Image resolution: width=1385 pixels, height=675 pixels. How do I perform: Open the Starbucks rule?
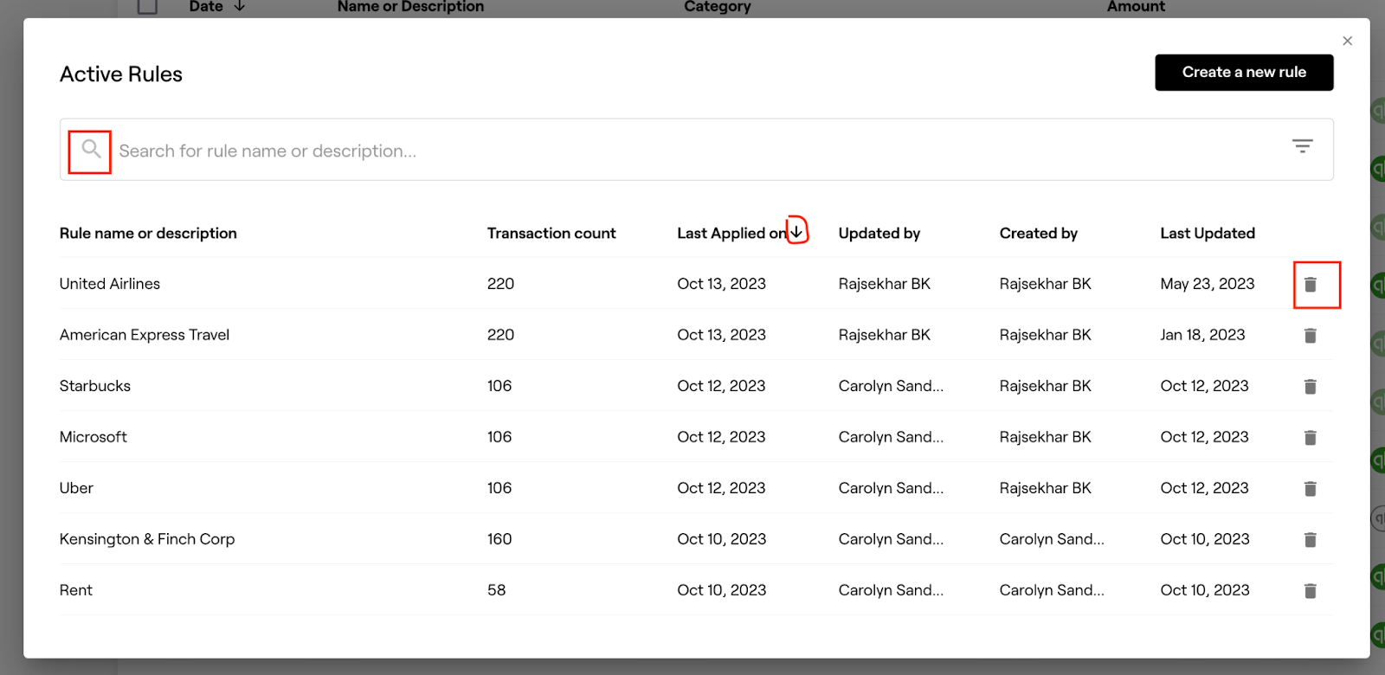point(95,386)
